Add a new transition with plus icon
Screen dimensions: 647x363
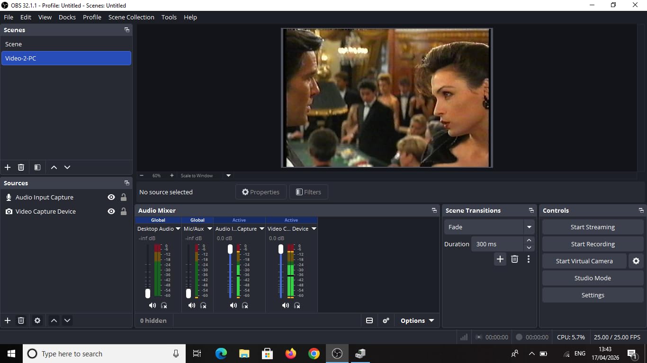[x=500, y=259]
